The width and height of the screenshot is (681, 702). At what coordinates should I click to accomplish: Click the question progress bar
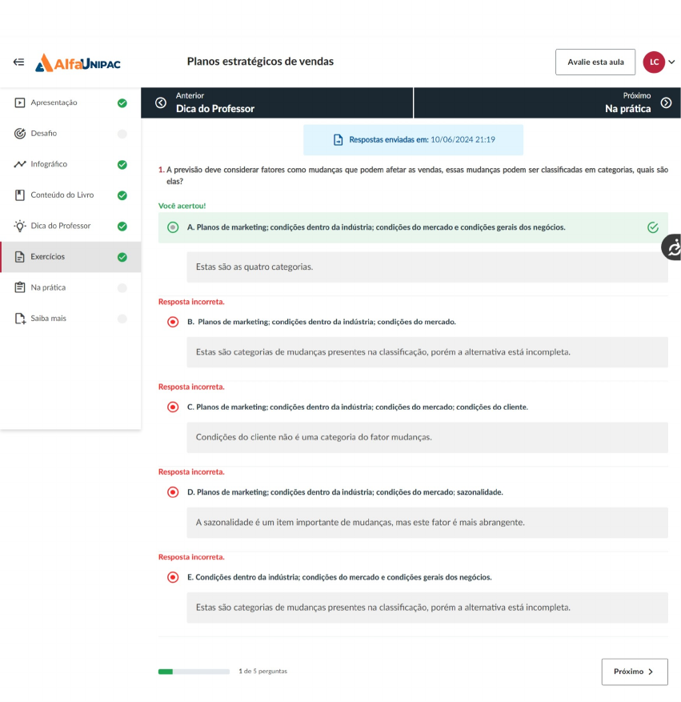[194, 672]
